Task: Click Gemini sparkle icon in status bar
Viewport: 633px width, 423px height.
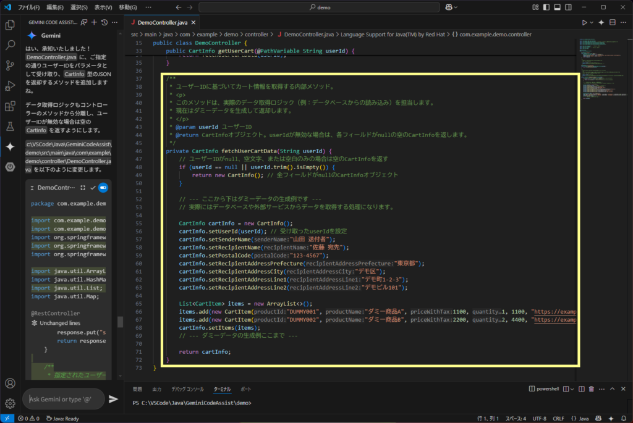Action: point(611,419)
